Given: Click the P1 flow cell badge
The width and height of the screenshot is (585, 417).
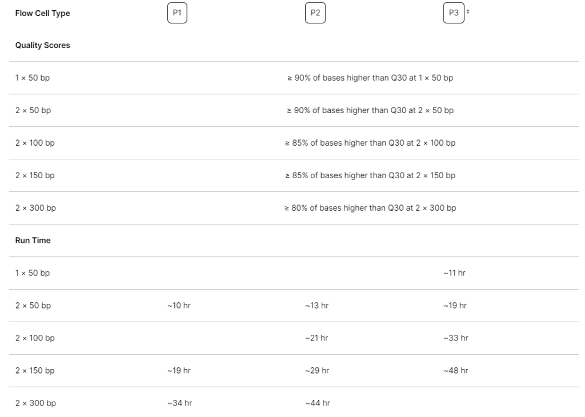Looking at the screenshot, I should click(x=177, y=13).
